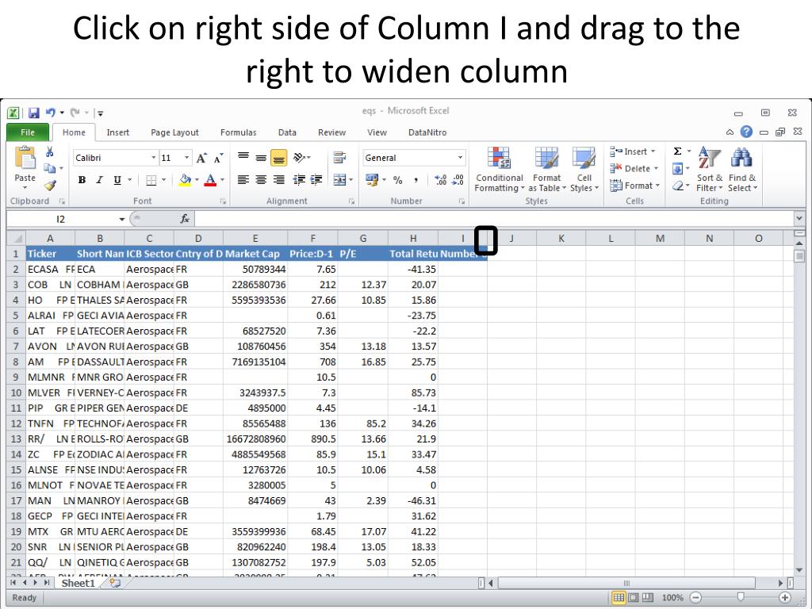Click the Cut scissors icon

pyautogui.click(x=50, y=151)
